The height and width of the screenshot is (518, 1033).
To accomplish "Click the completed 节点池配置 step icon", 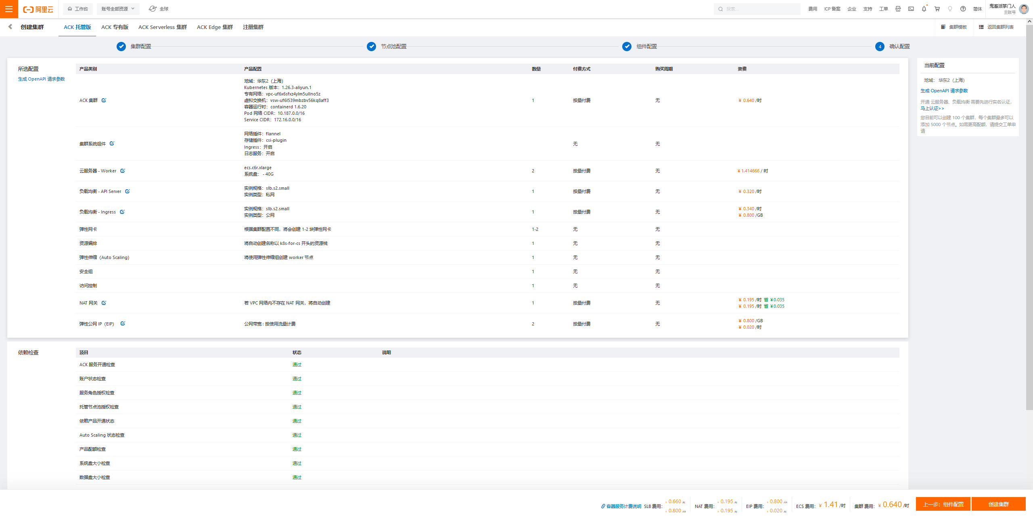I will [x=371, y=46].
